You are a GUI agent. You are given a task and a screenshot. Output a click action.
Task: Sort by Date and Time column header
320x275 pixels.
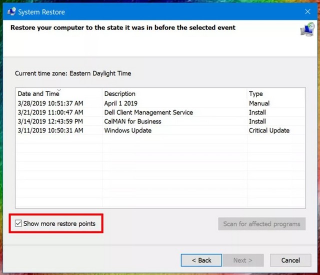coord(58,93)
